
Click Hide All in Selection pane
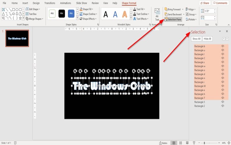[208, 39]
